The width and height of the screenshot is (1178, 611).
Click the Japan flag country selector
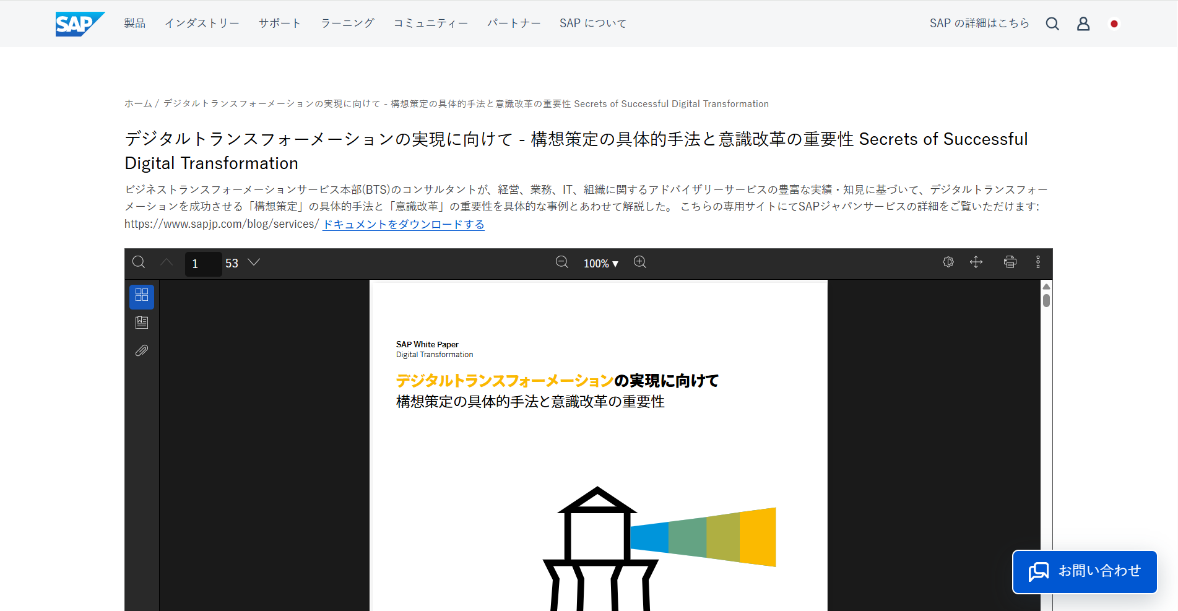click(1114, 24)
